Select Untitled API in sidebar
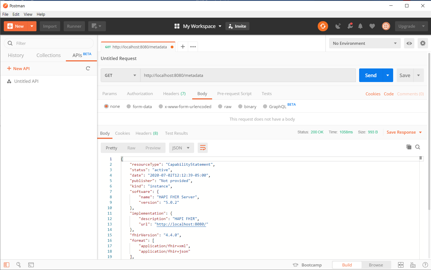431x270 pixels. [x=26, y=81]
